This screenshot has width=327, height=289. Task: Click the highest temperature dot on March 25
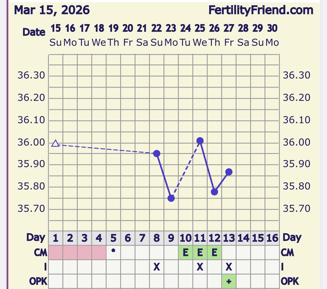200,141
